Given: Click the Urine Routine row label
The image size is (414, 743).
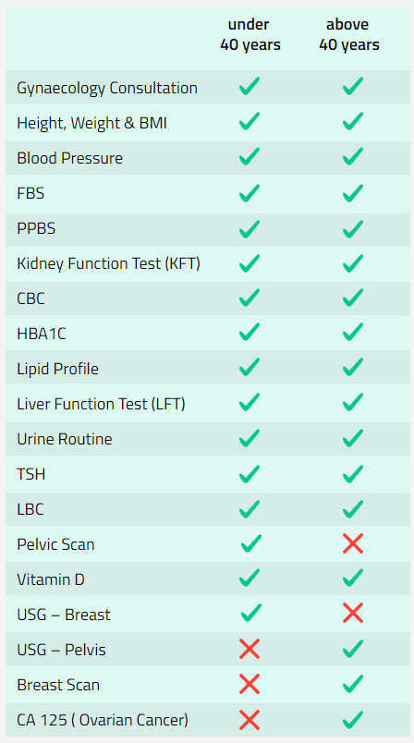Looking at the screenshot, I should coord(65,439).
